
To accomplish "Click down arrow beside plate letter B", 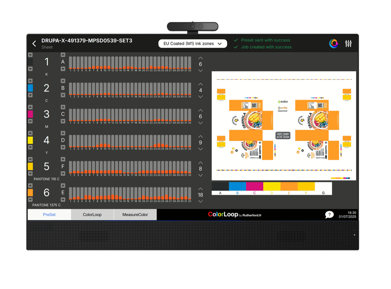I will click(x=63, y=95).
